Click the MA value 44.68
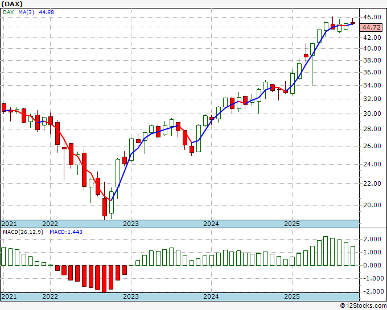The height and width of the screenshot is (310, 387). (47, 12)
